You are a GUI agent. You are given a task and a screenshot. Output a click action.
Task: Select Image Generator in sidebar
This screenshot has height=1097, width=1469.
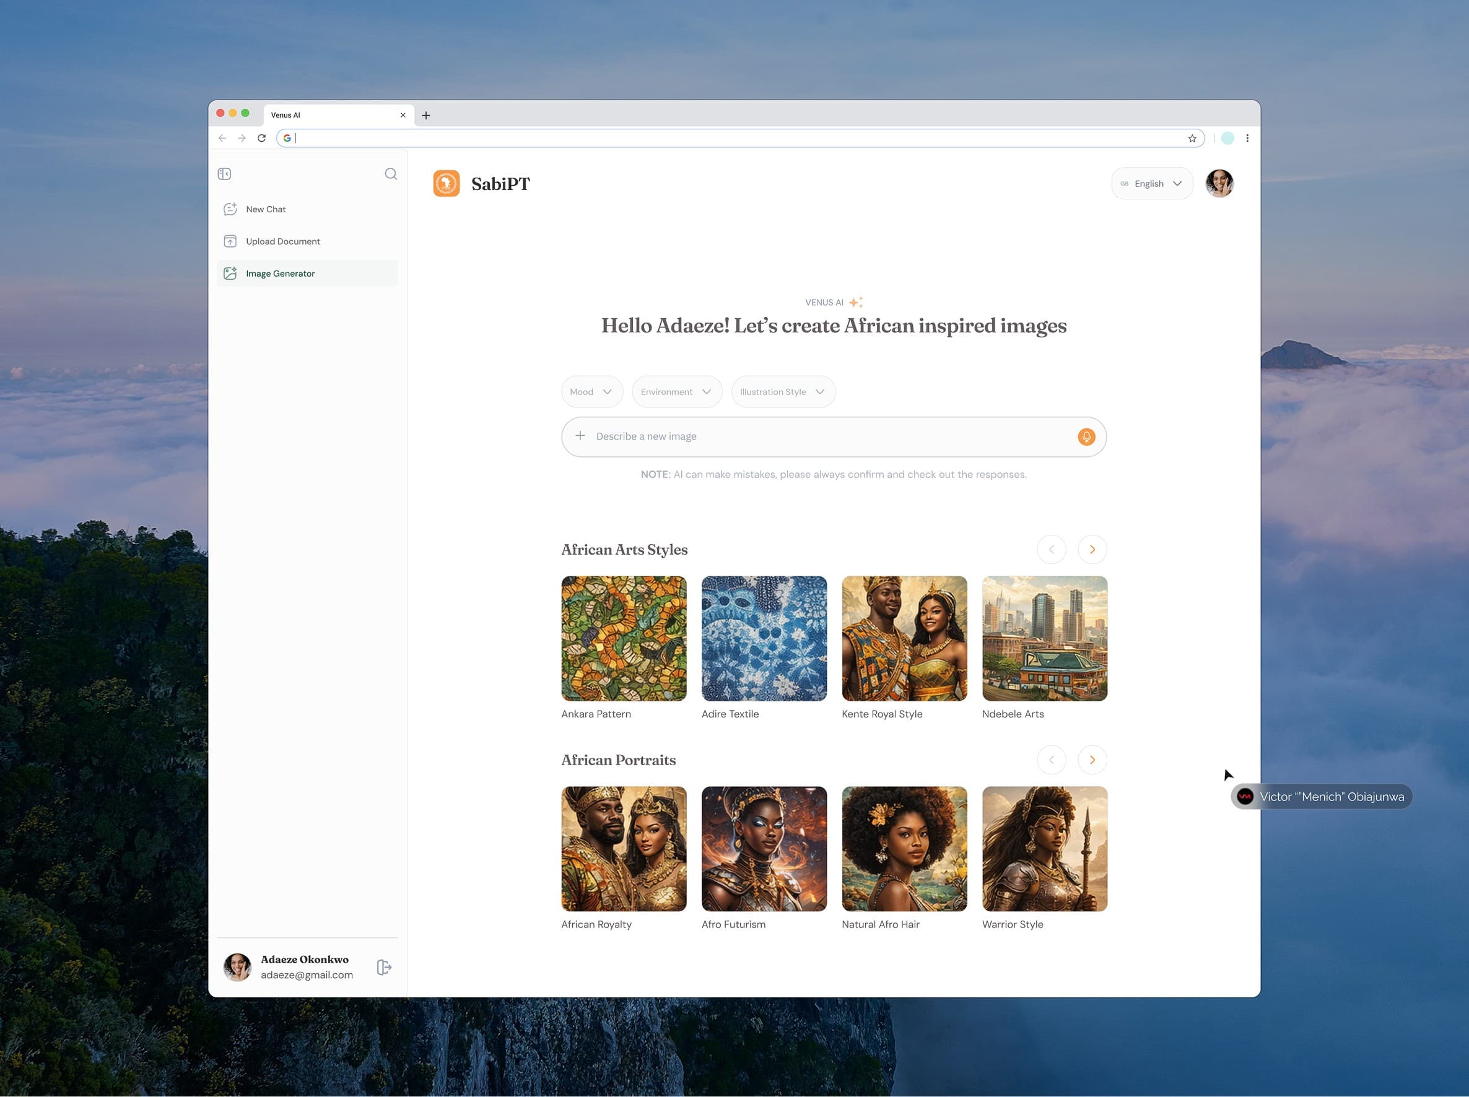[307, 274]
